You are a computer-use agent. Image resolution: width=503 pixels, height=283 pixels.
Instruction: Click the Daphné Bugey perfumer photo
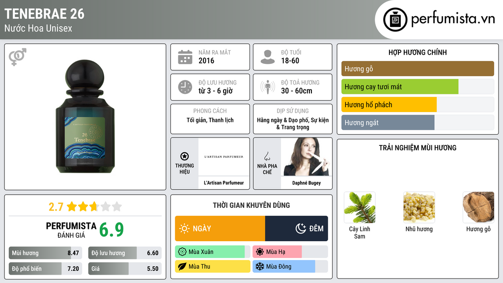tap(307, 157)
